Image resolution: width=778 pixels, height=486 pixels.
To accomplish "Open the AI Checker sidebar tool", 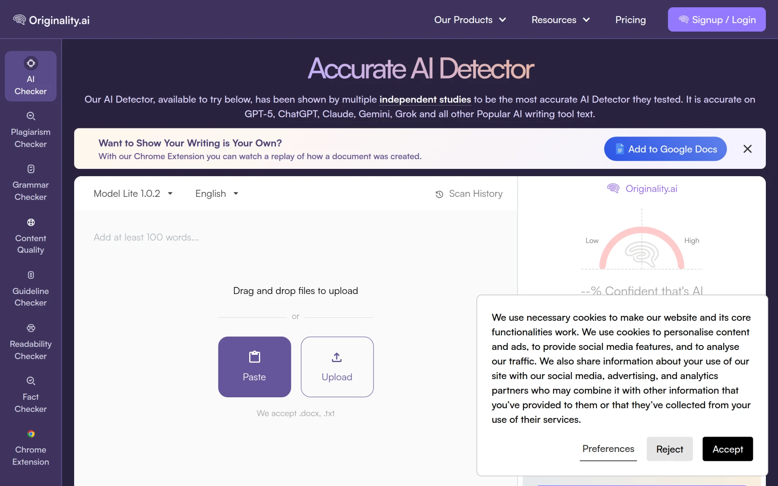I will click(x=31, y=76).
